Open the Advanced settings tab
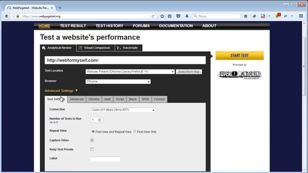The image size is (308, 173). (77, 99)
